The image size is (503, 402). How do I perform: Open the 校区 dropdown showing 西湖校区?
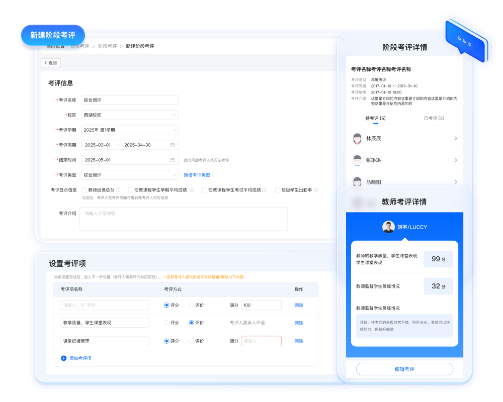coord(130,115)
